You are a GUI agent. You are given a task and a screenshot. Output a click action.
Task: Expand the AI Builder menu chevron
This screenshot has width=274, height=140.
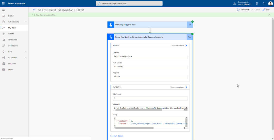coord(26,57)
